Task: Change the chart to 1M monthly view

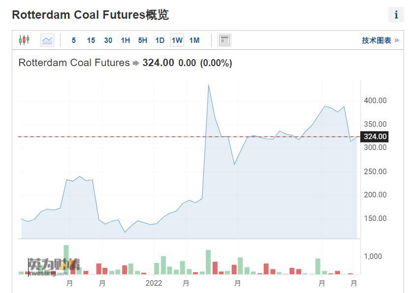Action: coord(194,40)
